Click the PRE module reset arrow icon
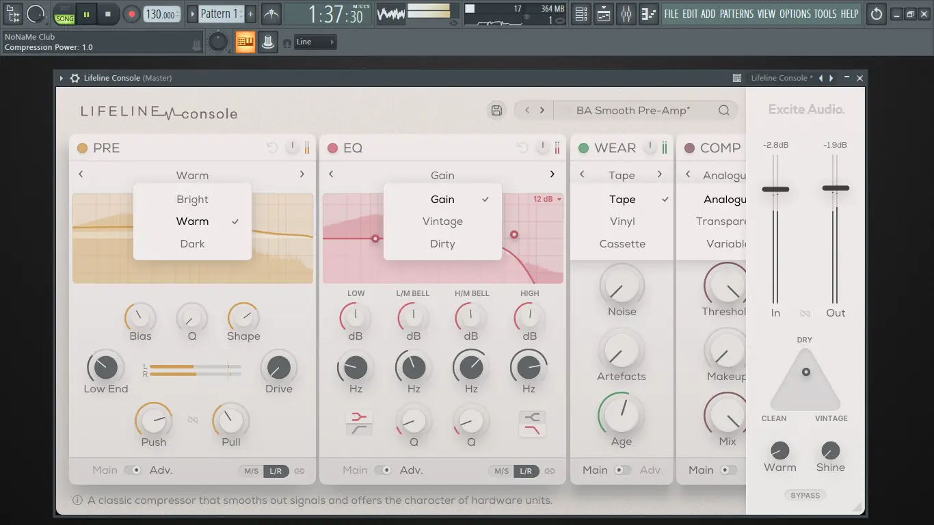The width and height of the screenshot is (934, 525). (272, 148)
